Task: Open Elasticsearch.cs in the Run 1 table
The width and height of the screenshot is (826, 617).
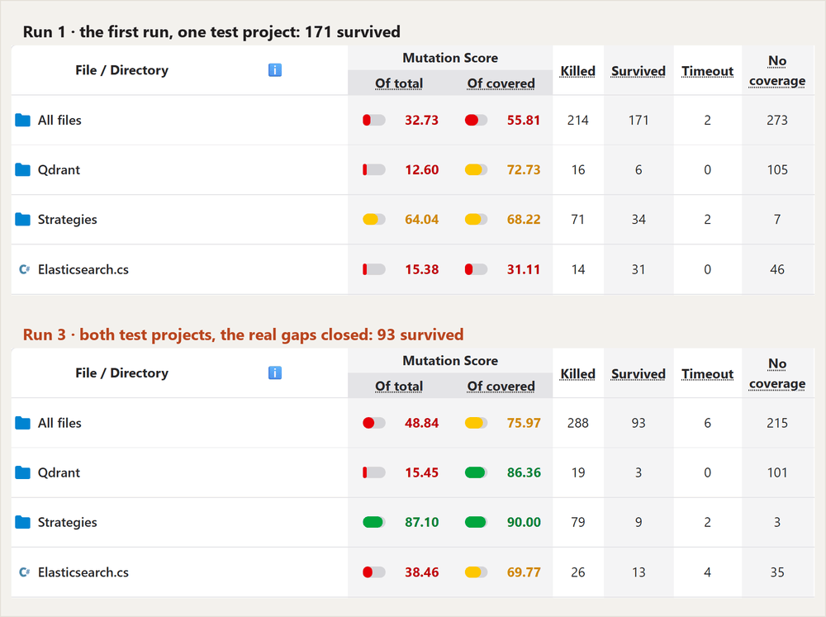Action: click(x=83, y=269)
